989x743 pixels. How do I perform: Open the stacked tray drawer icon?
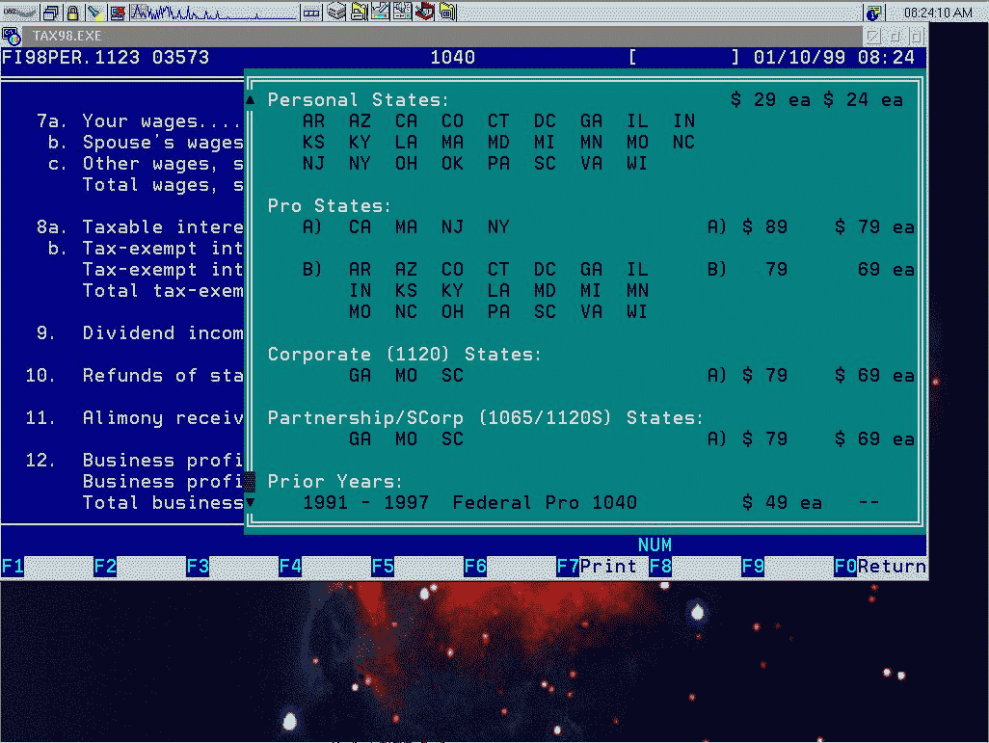335,13
